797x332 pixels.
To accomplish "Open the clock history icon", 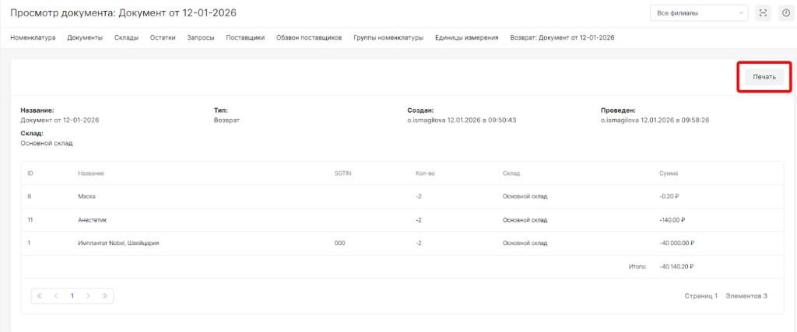I will tap(785, 13).
